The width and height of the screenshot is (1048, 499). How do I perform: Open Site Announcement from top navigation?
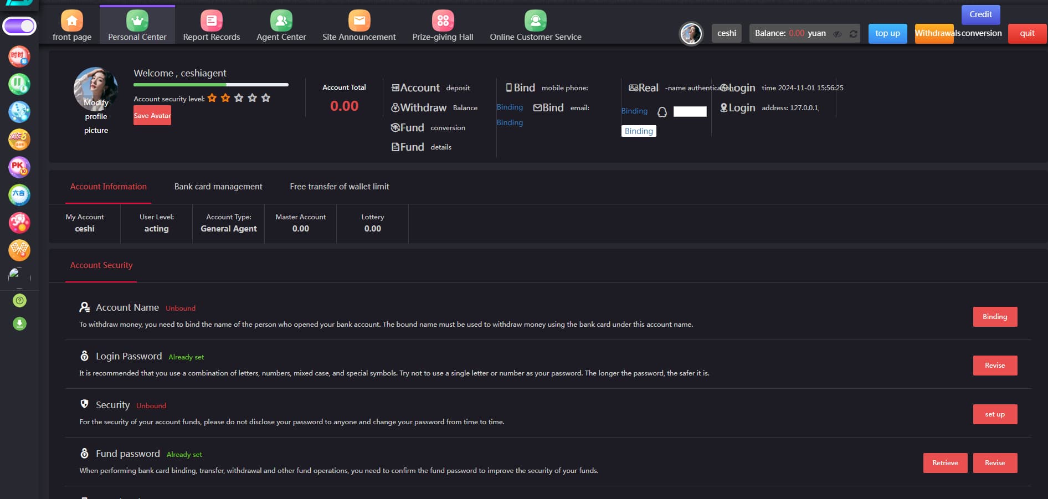359,21
